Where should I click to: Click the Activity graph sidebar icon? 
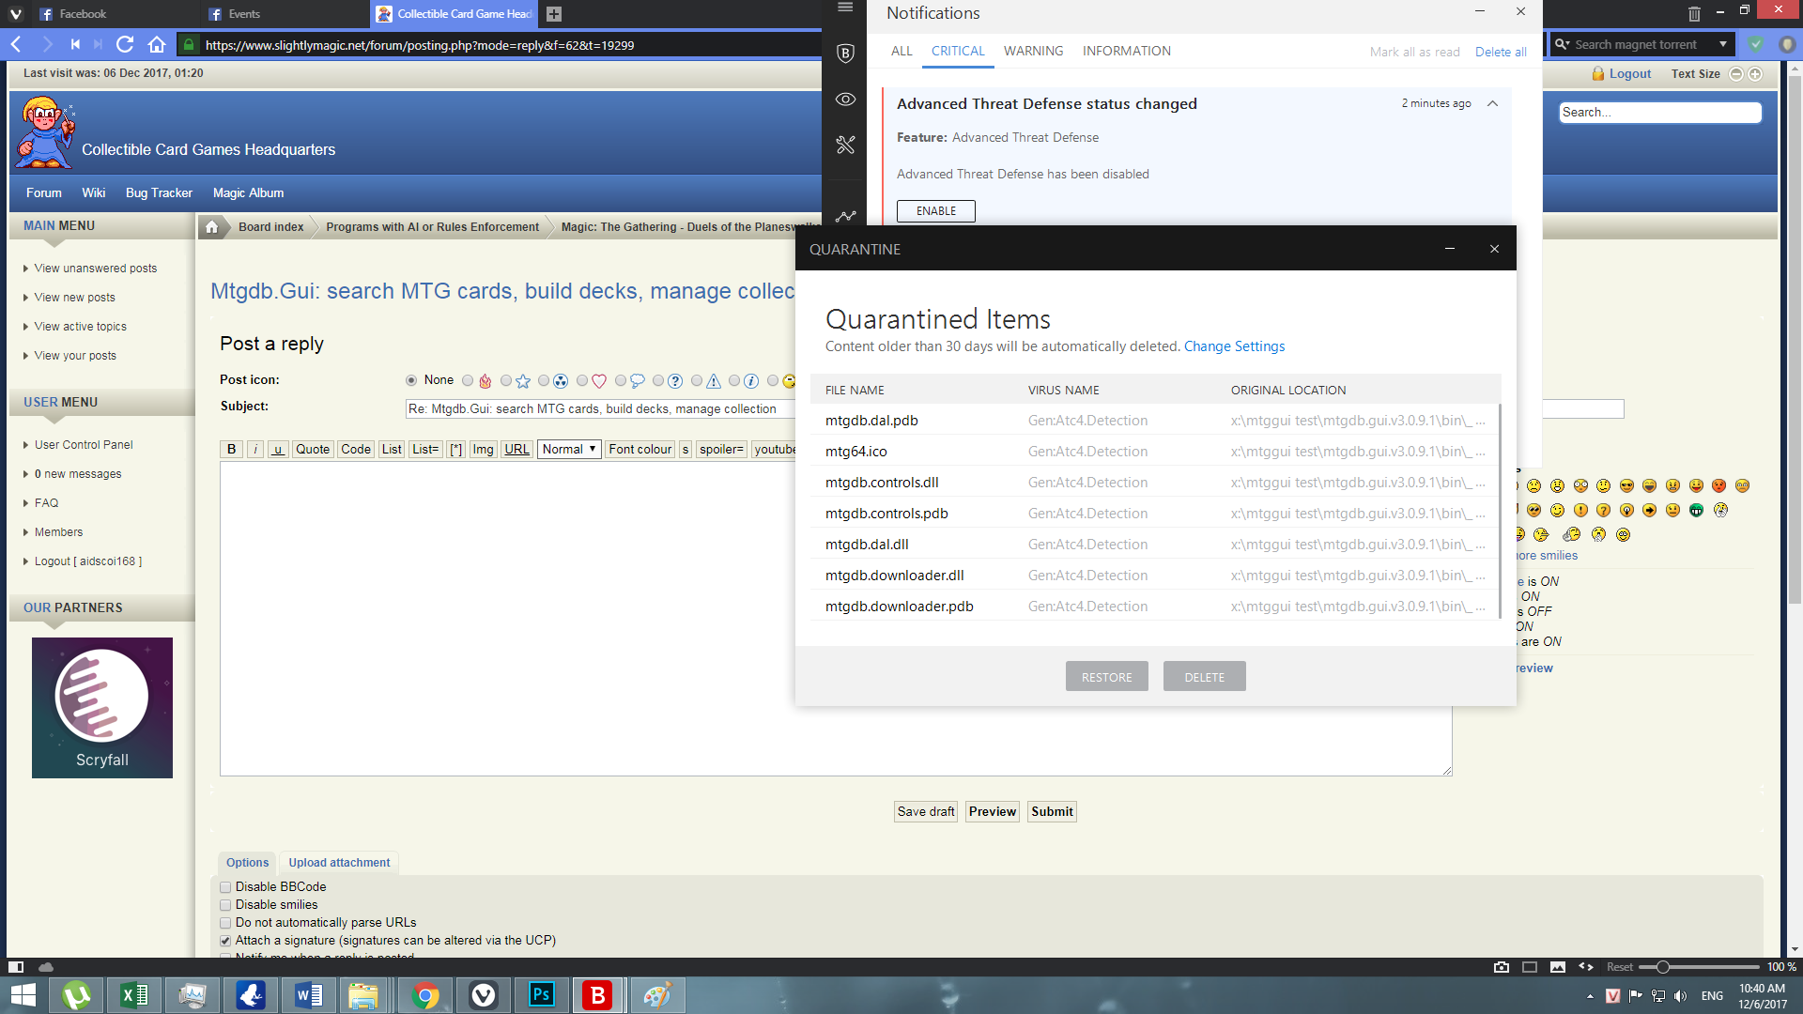pyautogui.click(x=845, y=216)
